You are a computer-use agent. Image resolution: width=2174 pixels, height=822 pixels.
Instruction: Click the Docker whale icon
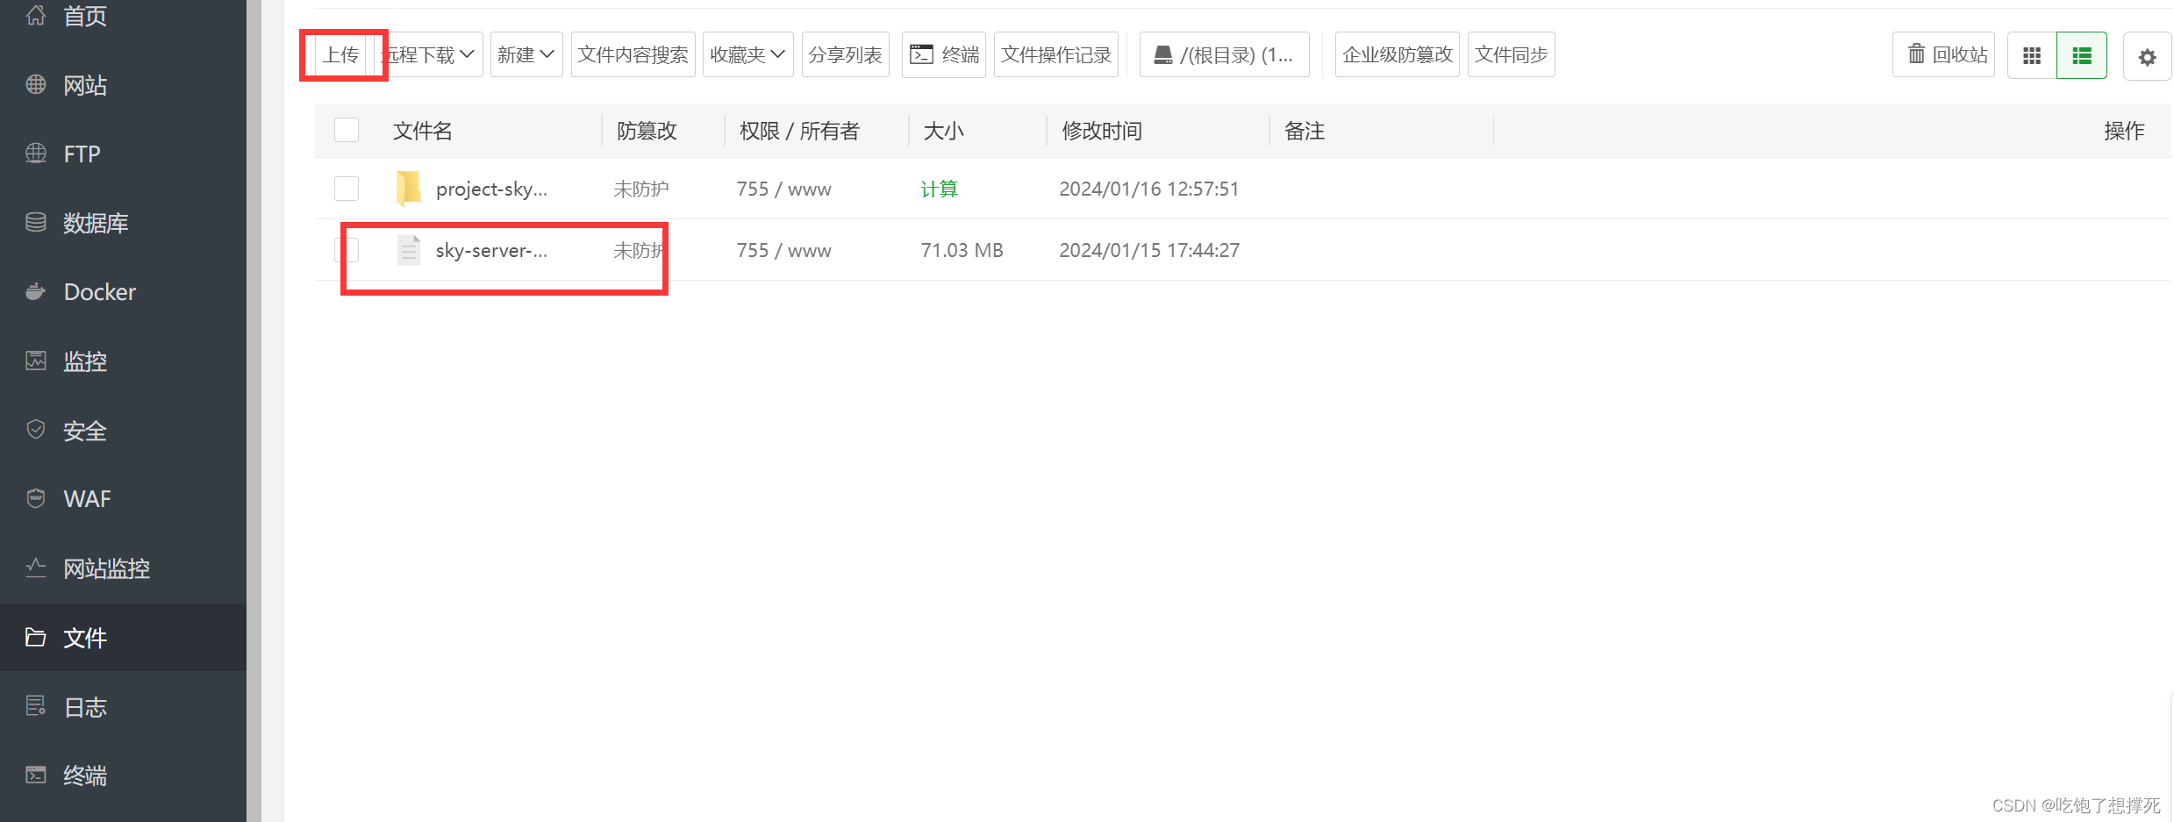36,291
